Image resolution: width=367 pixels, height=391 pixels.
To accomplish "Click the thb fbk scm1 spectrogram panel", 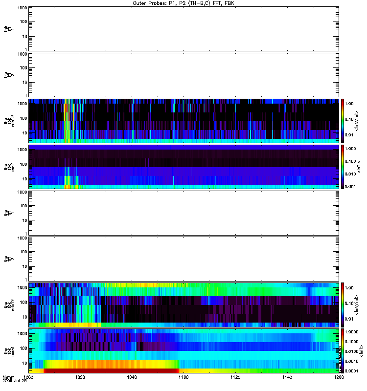I will pyautogui.click(x=184, y=167).
